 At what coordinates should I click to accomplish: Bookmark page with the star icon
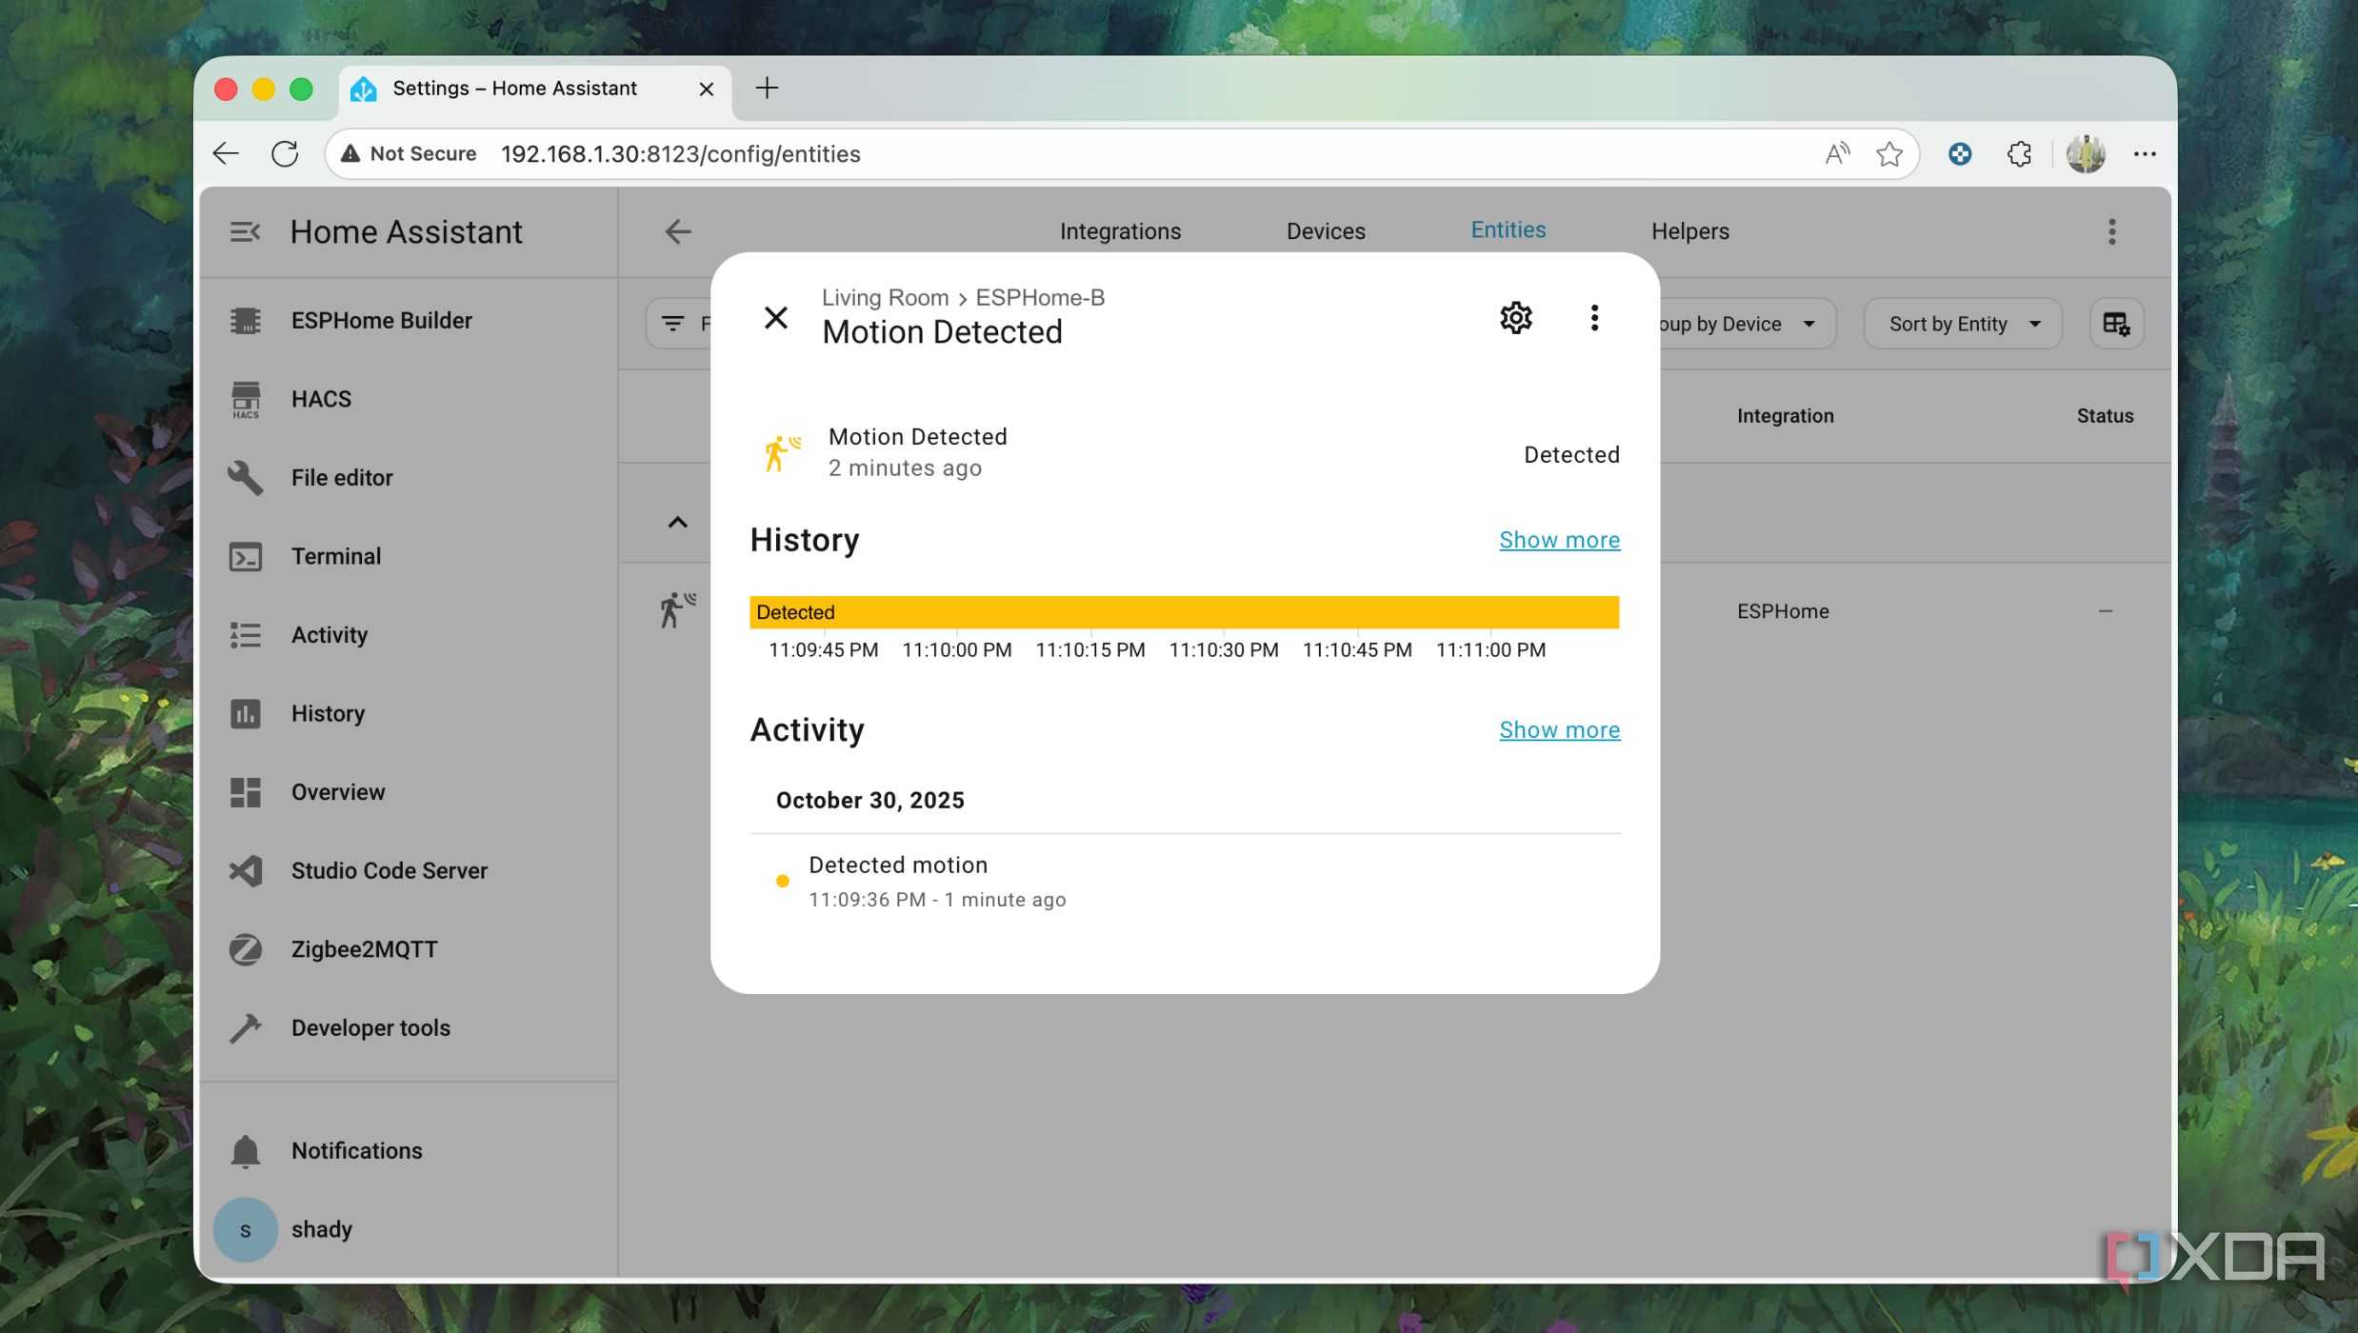click(1888, 154)
